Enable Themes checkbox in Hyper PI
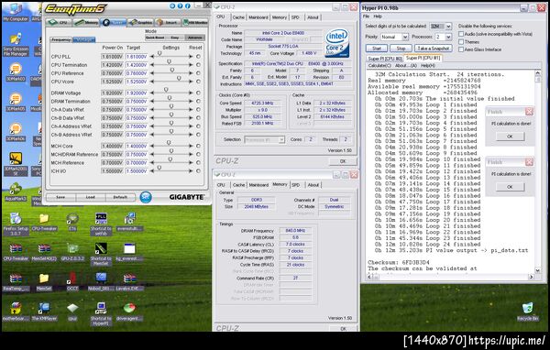The width and height of the screenshot is (550, 350). [461, 42]
